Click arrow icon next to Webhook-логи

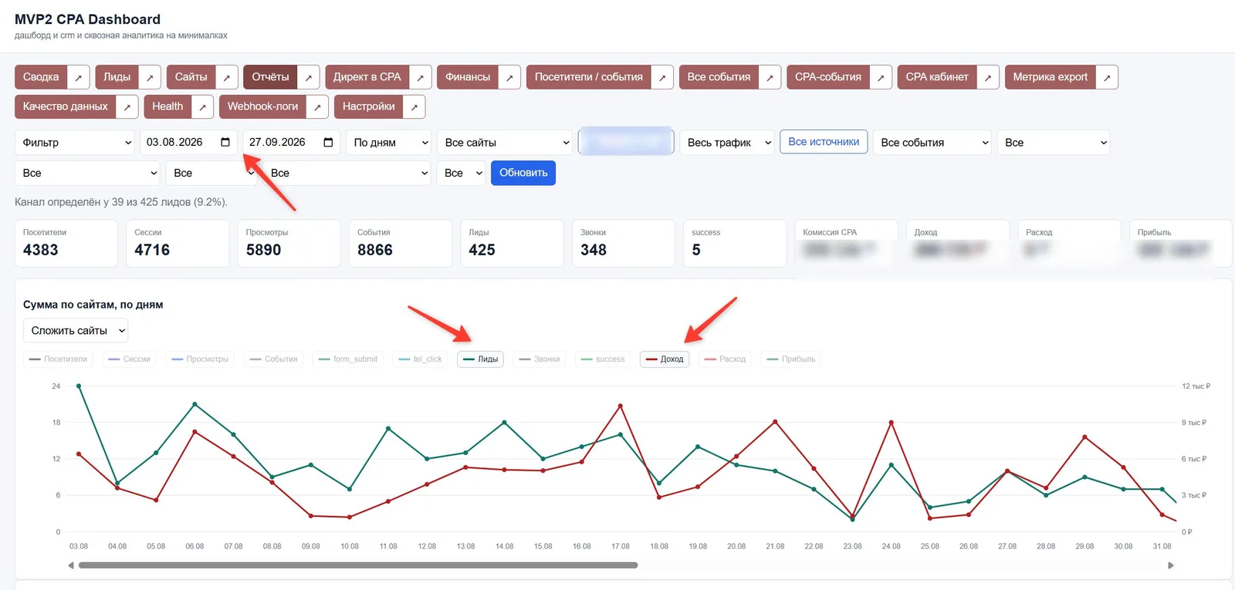pyautogui.click(x=317, y=106)
